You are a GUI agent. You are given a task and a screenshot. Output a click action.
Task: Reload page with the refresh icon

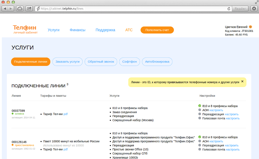pos(229,9)
